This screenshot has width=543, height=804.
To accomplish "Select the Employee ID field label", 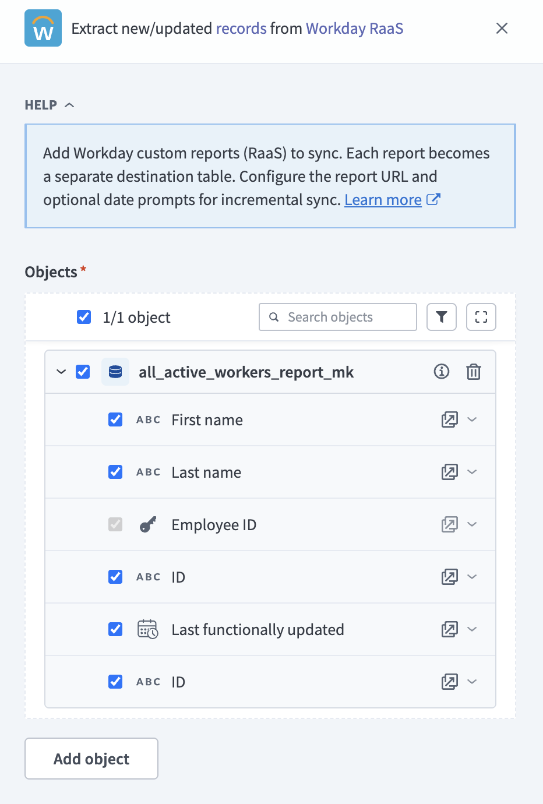I will pos(214,525).
